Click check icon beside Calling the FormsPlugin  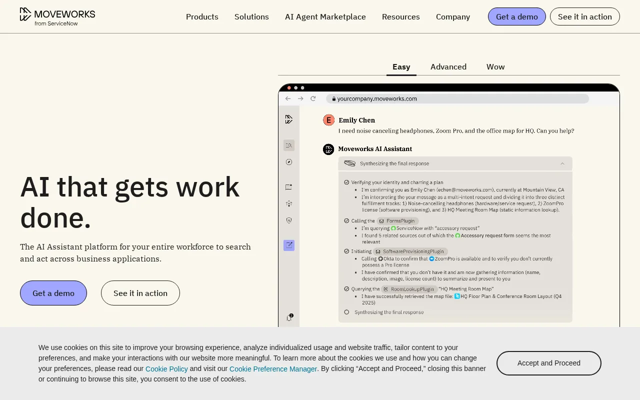(346, 220)
